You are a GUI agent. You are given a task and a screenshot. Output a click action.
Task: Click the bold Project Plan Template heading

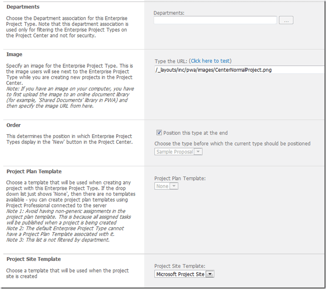34,171
